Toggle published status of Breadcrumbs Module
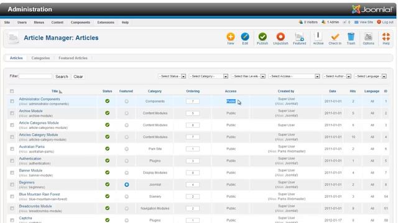398x223 pixels. pyautogui.click(x=108, y=208)
